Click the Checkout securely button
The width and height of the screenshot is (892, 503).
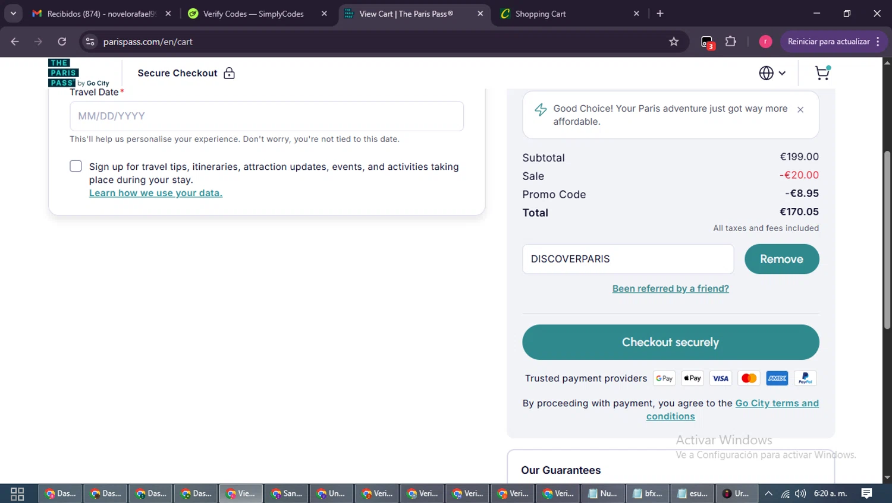pyautogui.click(x=670, y=342)
